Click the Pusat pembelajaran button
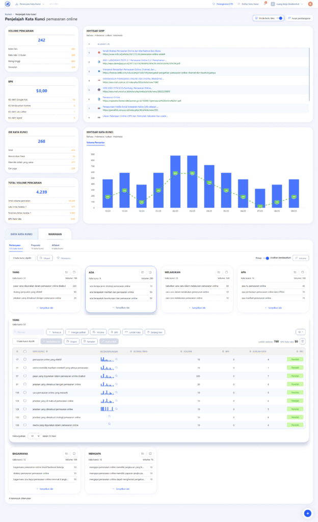This screenshot has width=318, height=522. point(300,18)
